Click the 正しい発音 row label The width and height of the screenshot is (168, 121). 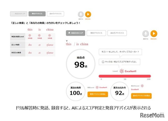point(18,45)
